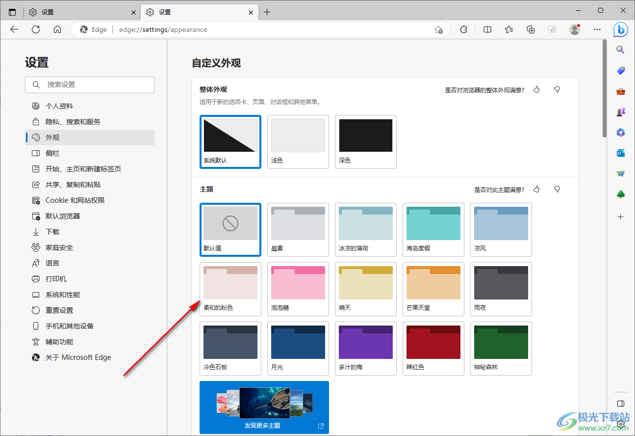Add a site to the sidebar
This screenshot has width=635, height=436.
click(x=620, y=217)
